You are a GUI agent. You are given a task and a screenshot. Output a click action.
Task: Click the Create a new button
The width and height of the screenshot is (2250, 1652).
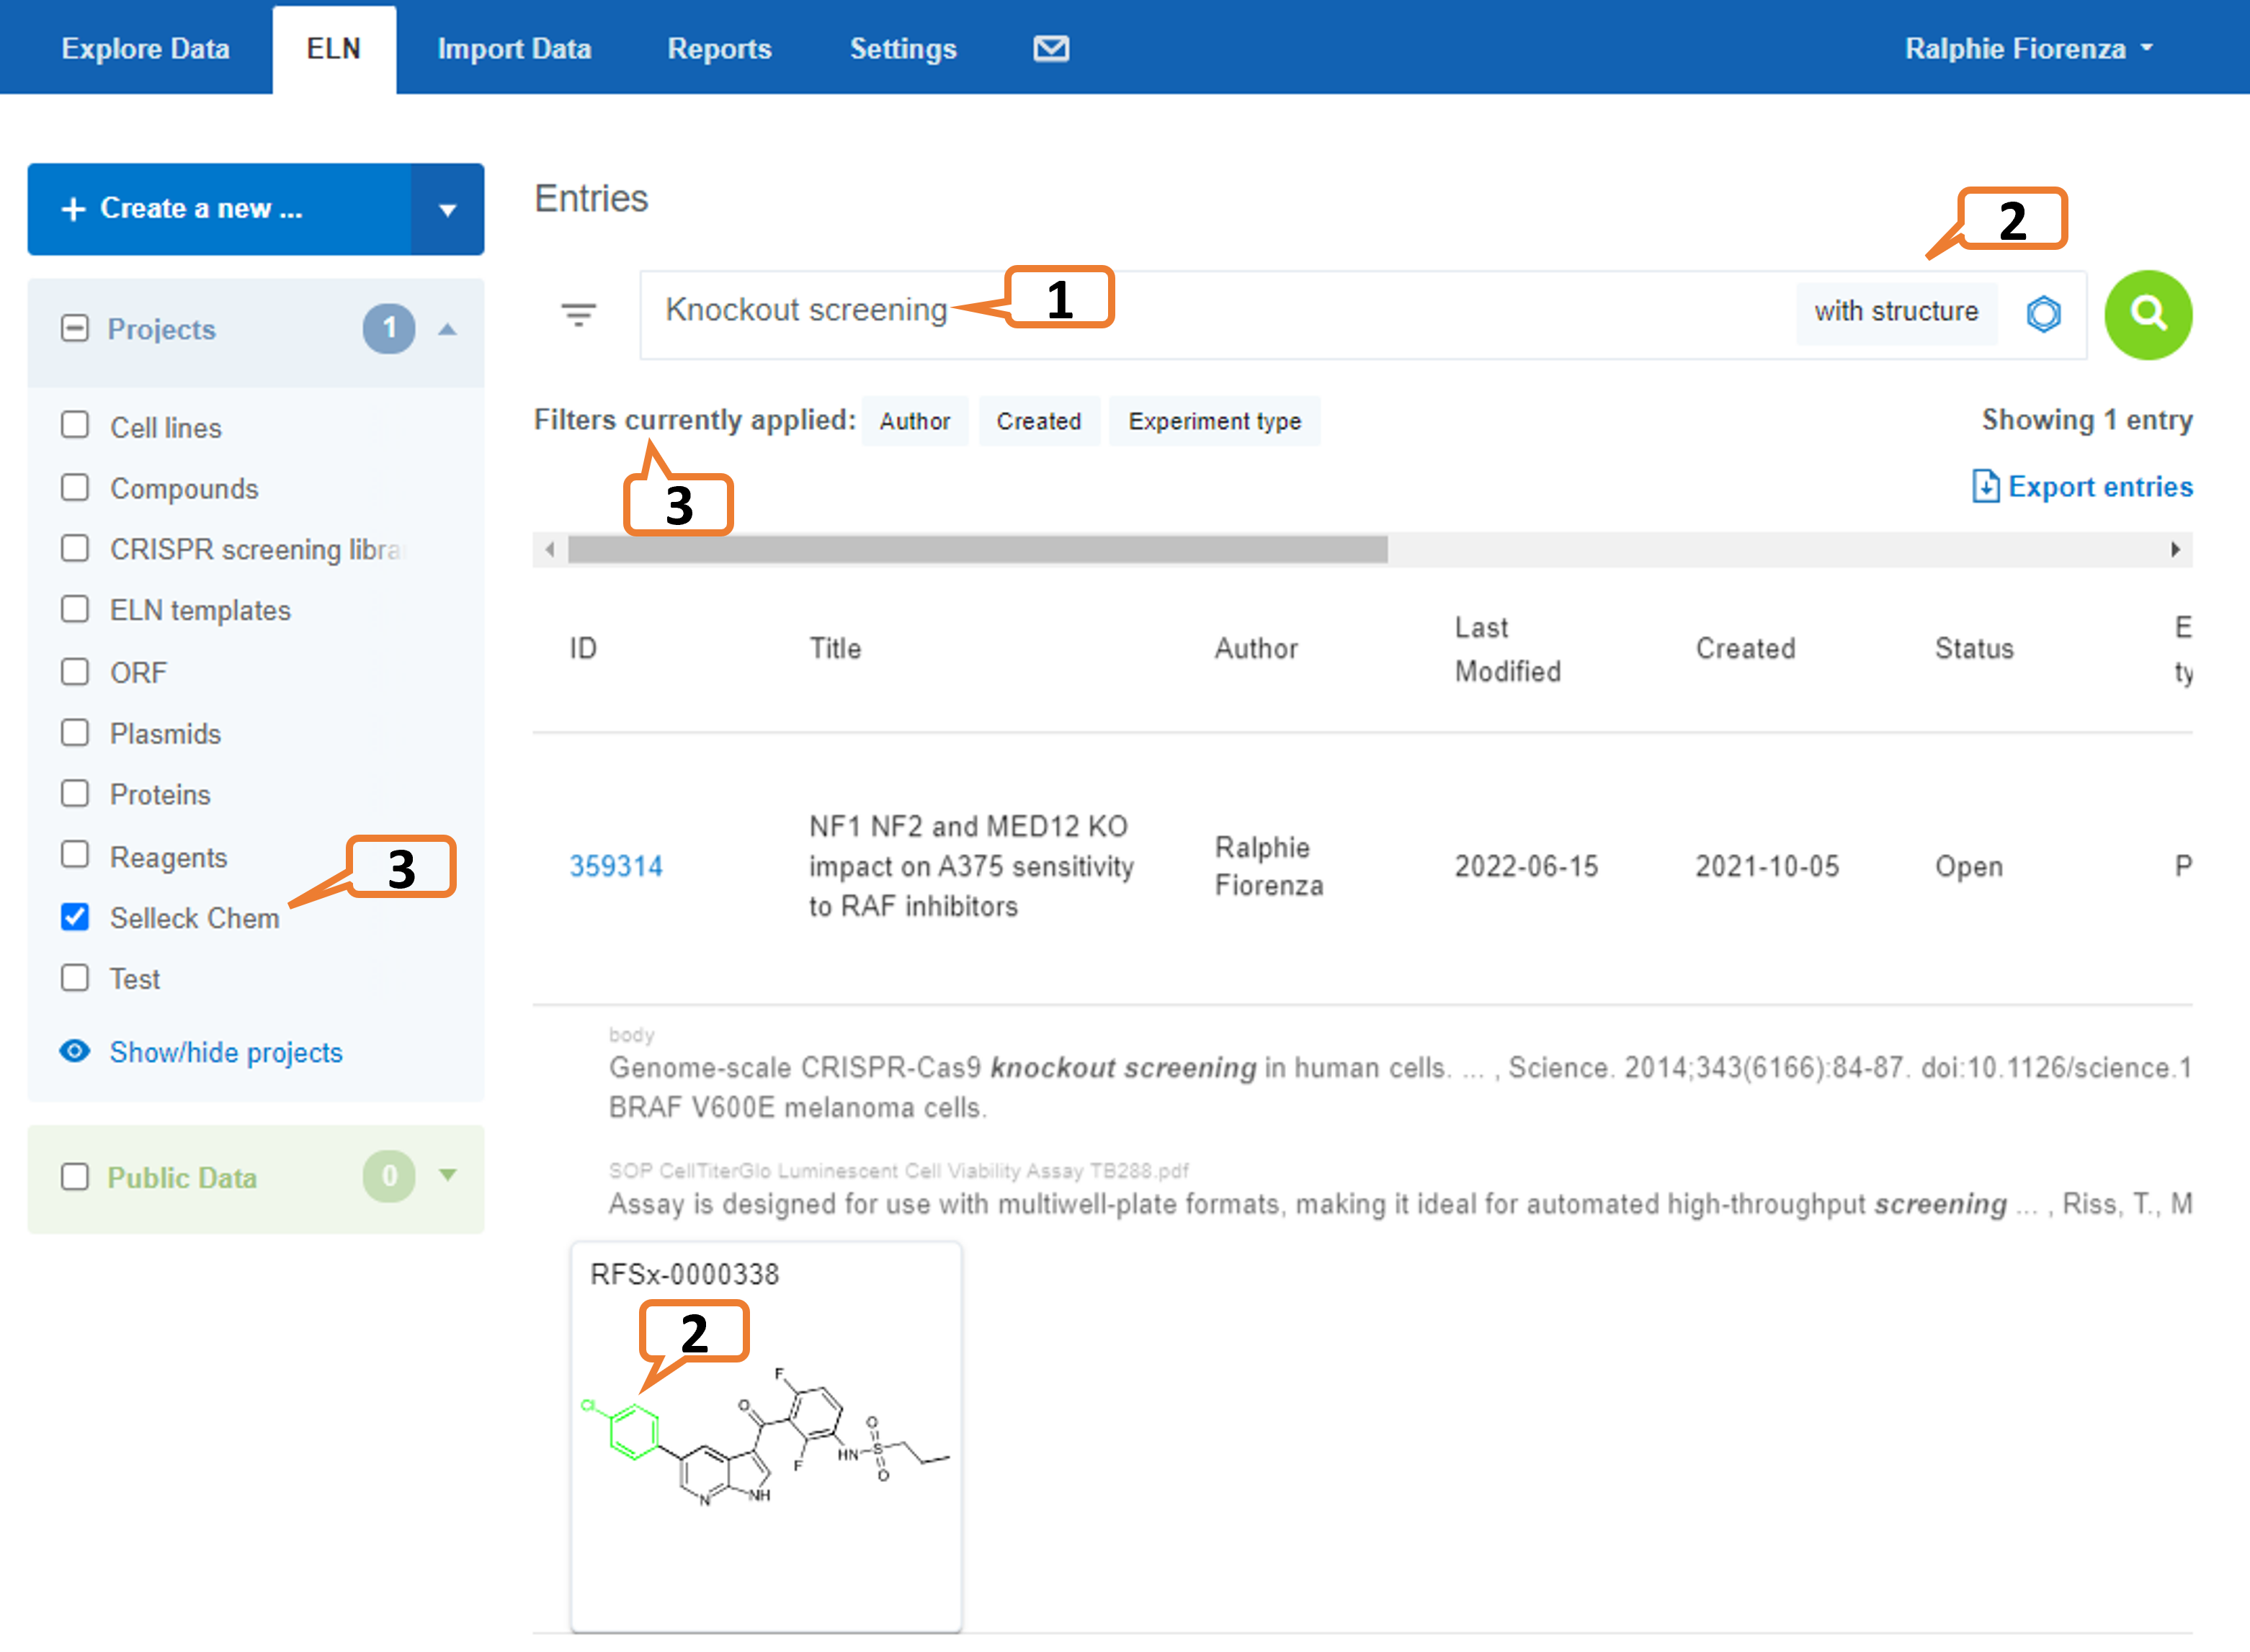pos(219,209)
